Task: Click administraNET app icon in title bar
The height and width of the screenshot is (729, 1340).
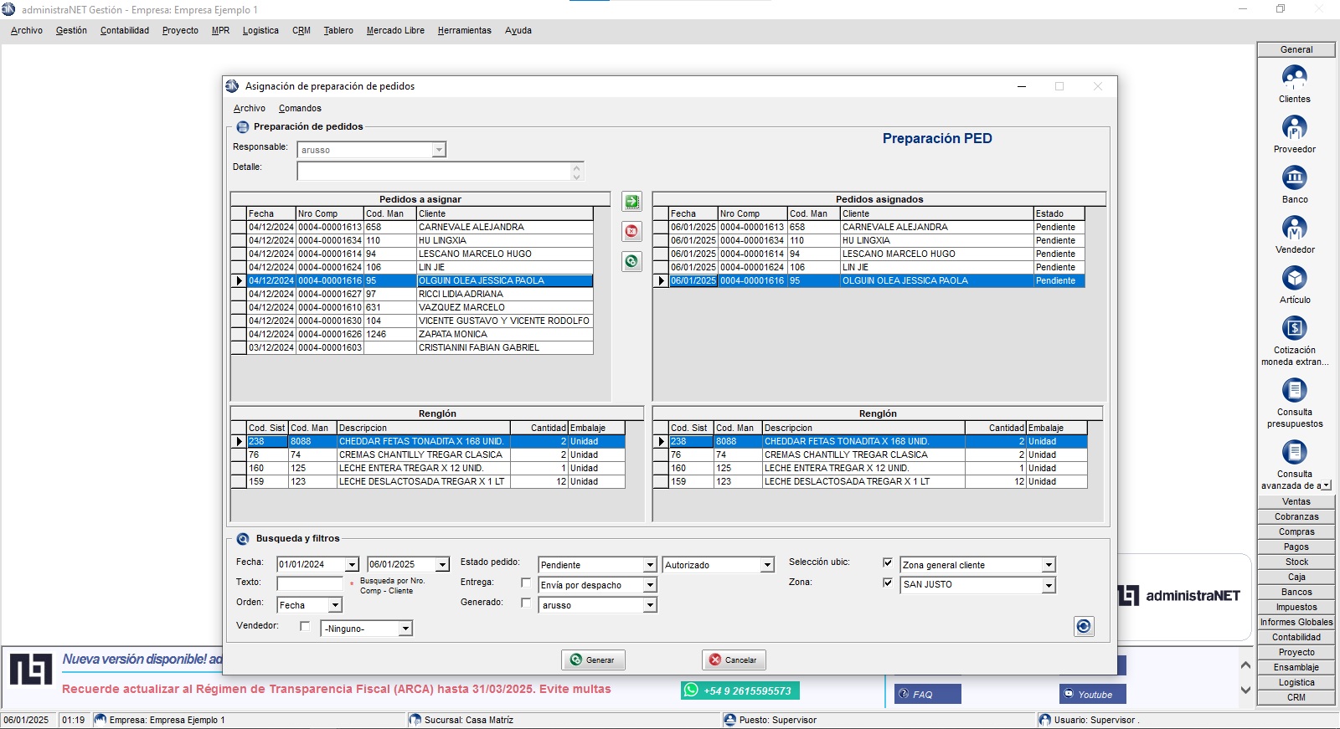Action: click(x=8, y=9)
